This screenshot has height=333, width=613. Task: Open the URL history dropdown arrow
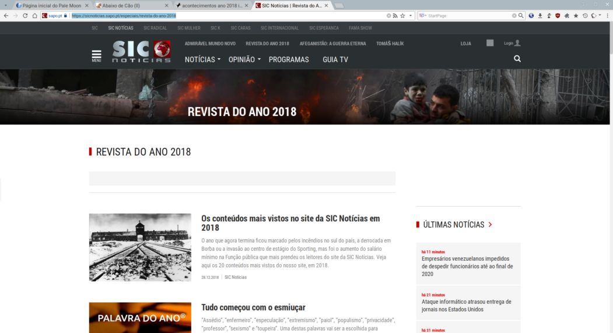click(411, 16)
